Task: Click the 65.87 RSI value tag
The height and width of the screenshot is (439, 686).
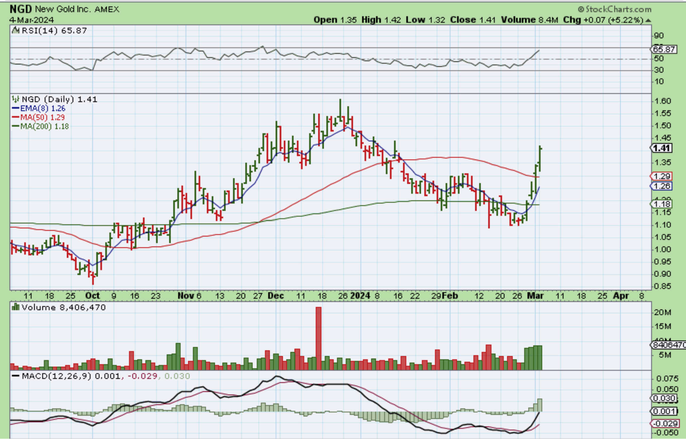Action: [664, 49]
